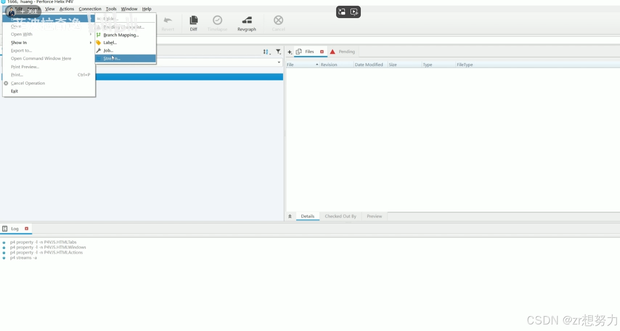Click the orange Label tag icon

98,43
